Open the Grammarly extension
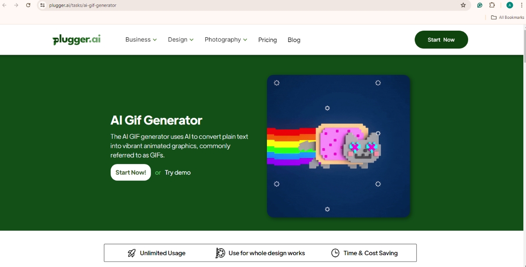 coord(480,5)
